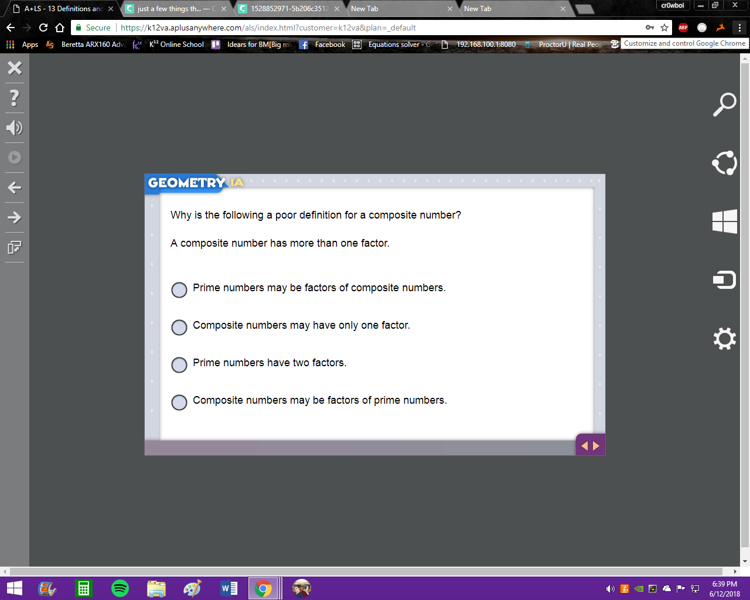Screen dimensions: 750x600
Task: Click the X close icon in left sidebar
Action: (15, 67)
